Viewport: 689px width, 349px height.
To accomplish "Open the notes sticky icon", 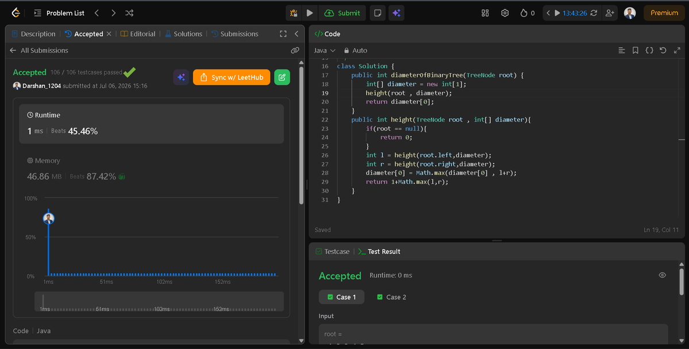I will (378, 13).
